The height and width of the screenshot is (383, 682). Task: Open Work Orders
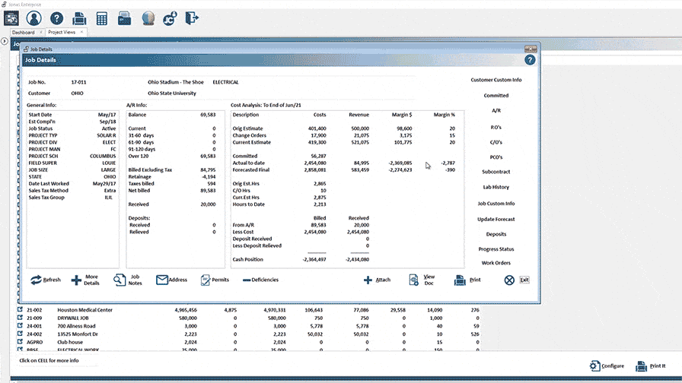(x=496, y=263)
